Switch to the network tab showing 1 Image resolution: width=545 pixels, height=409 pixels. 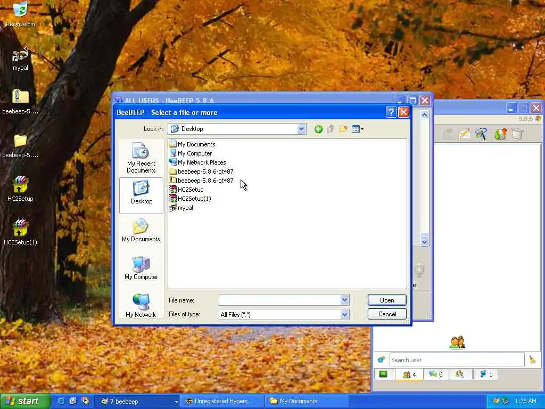[x=485, y=374]
